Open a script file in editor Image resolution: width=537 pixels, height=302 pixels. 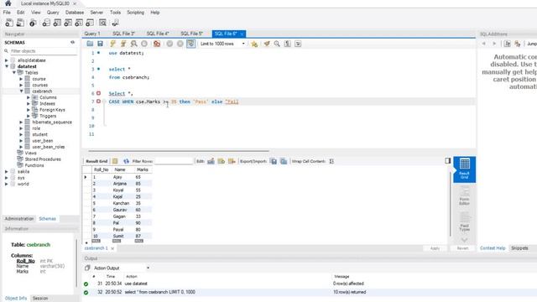click(x=90, y=44)
